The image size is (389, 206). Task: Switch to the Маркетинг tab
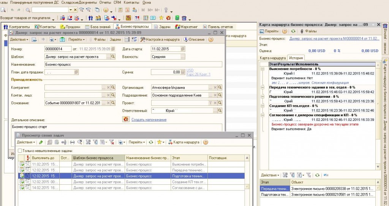coord(186,27)
